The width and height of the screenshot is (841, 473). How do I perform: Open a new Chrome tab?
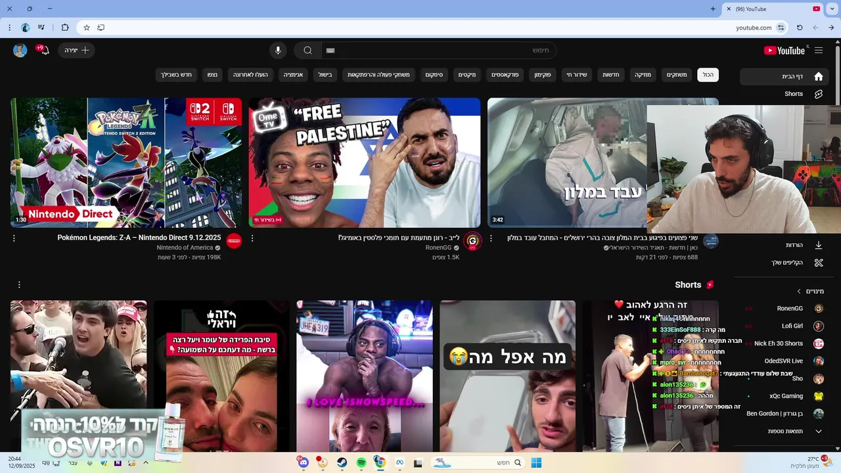tap(713, 9)
